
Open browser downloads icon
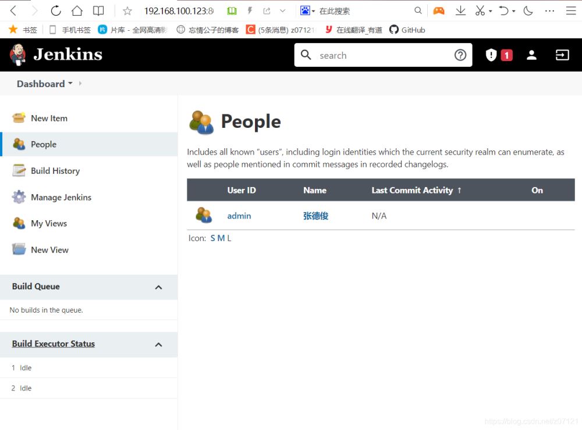click(x=460, y=10)
